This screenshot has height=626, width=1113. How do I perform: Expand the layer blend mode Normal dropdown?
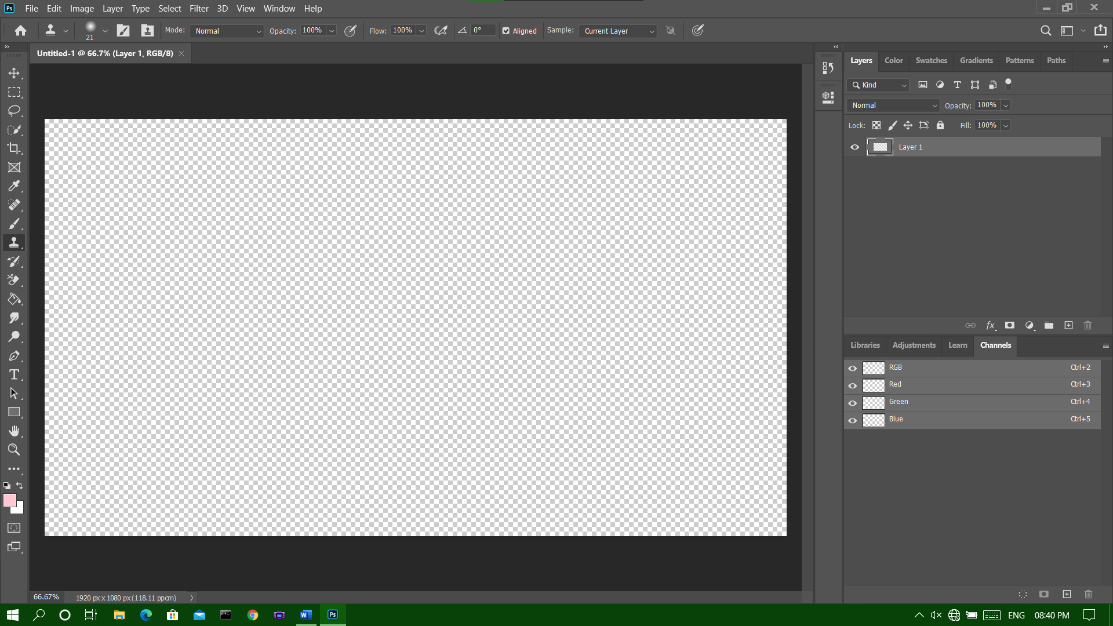(893, 105)
